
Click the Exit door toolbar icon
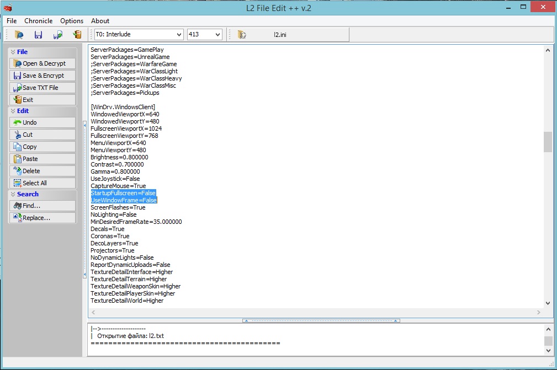pyautogui.click(x=77, y=35)
